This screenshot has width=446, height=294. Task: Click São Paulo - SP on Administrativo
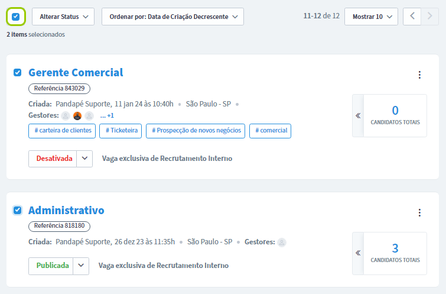tap(210, 242)
